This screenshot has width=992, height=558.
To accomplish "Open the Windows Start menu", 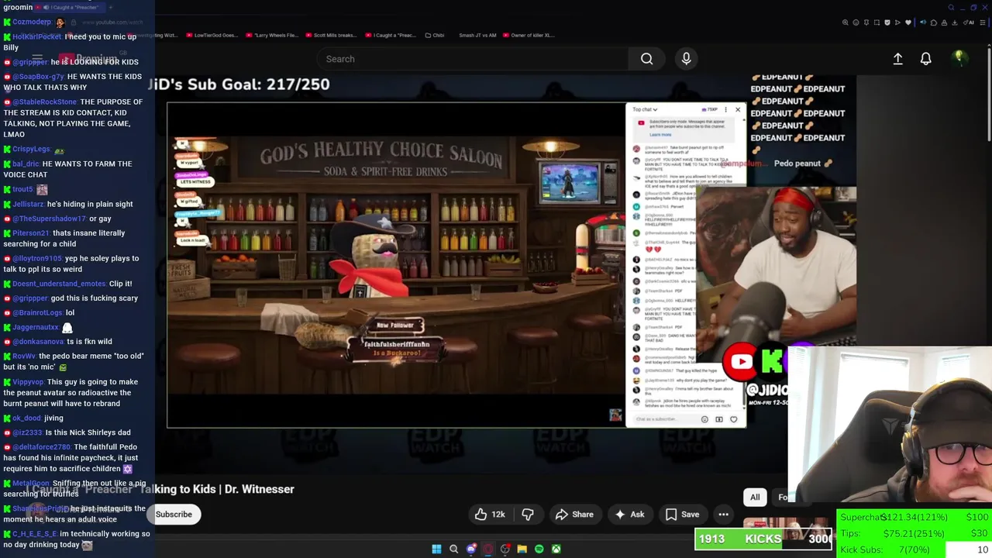I will click(x=436, y=549).
